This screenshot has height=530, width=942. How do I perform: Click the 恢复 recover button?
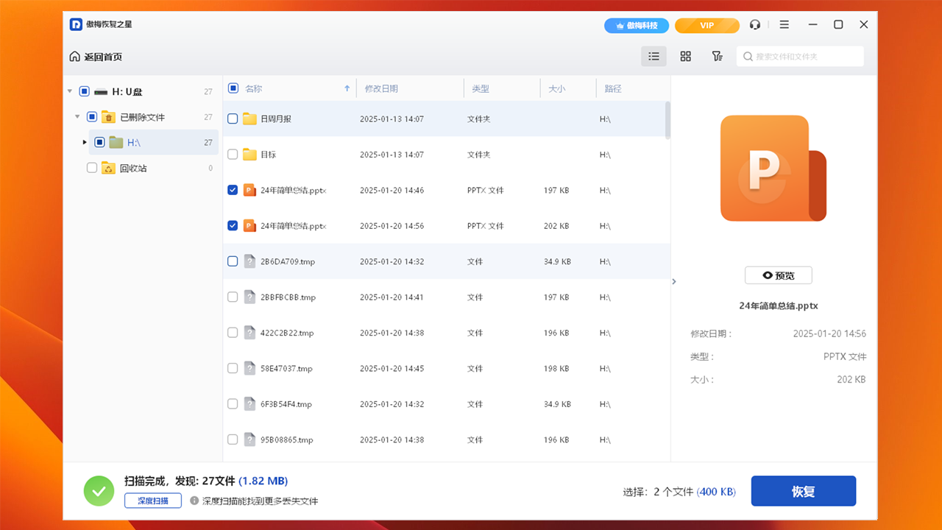point(803,491)
